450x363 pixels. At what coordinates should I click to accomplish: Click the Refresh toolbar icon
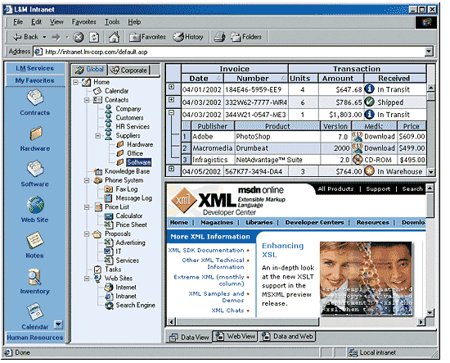coord(94,37)
